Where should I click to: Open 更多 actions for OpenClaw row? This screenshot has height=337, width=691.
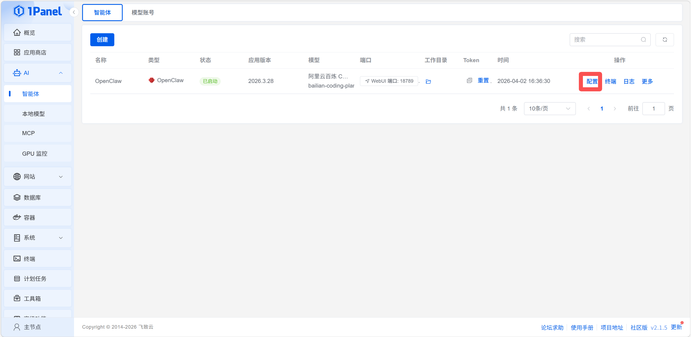point(647,81)
